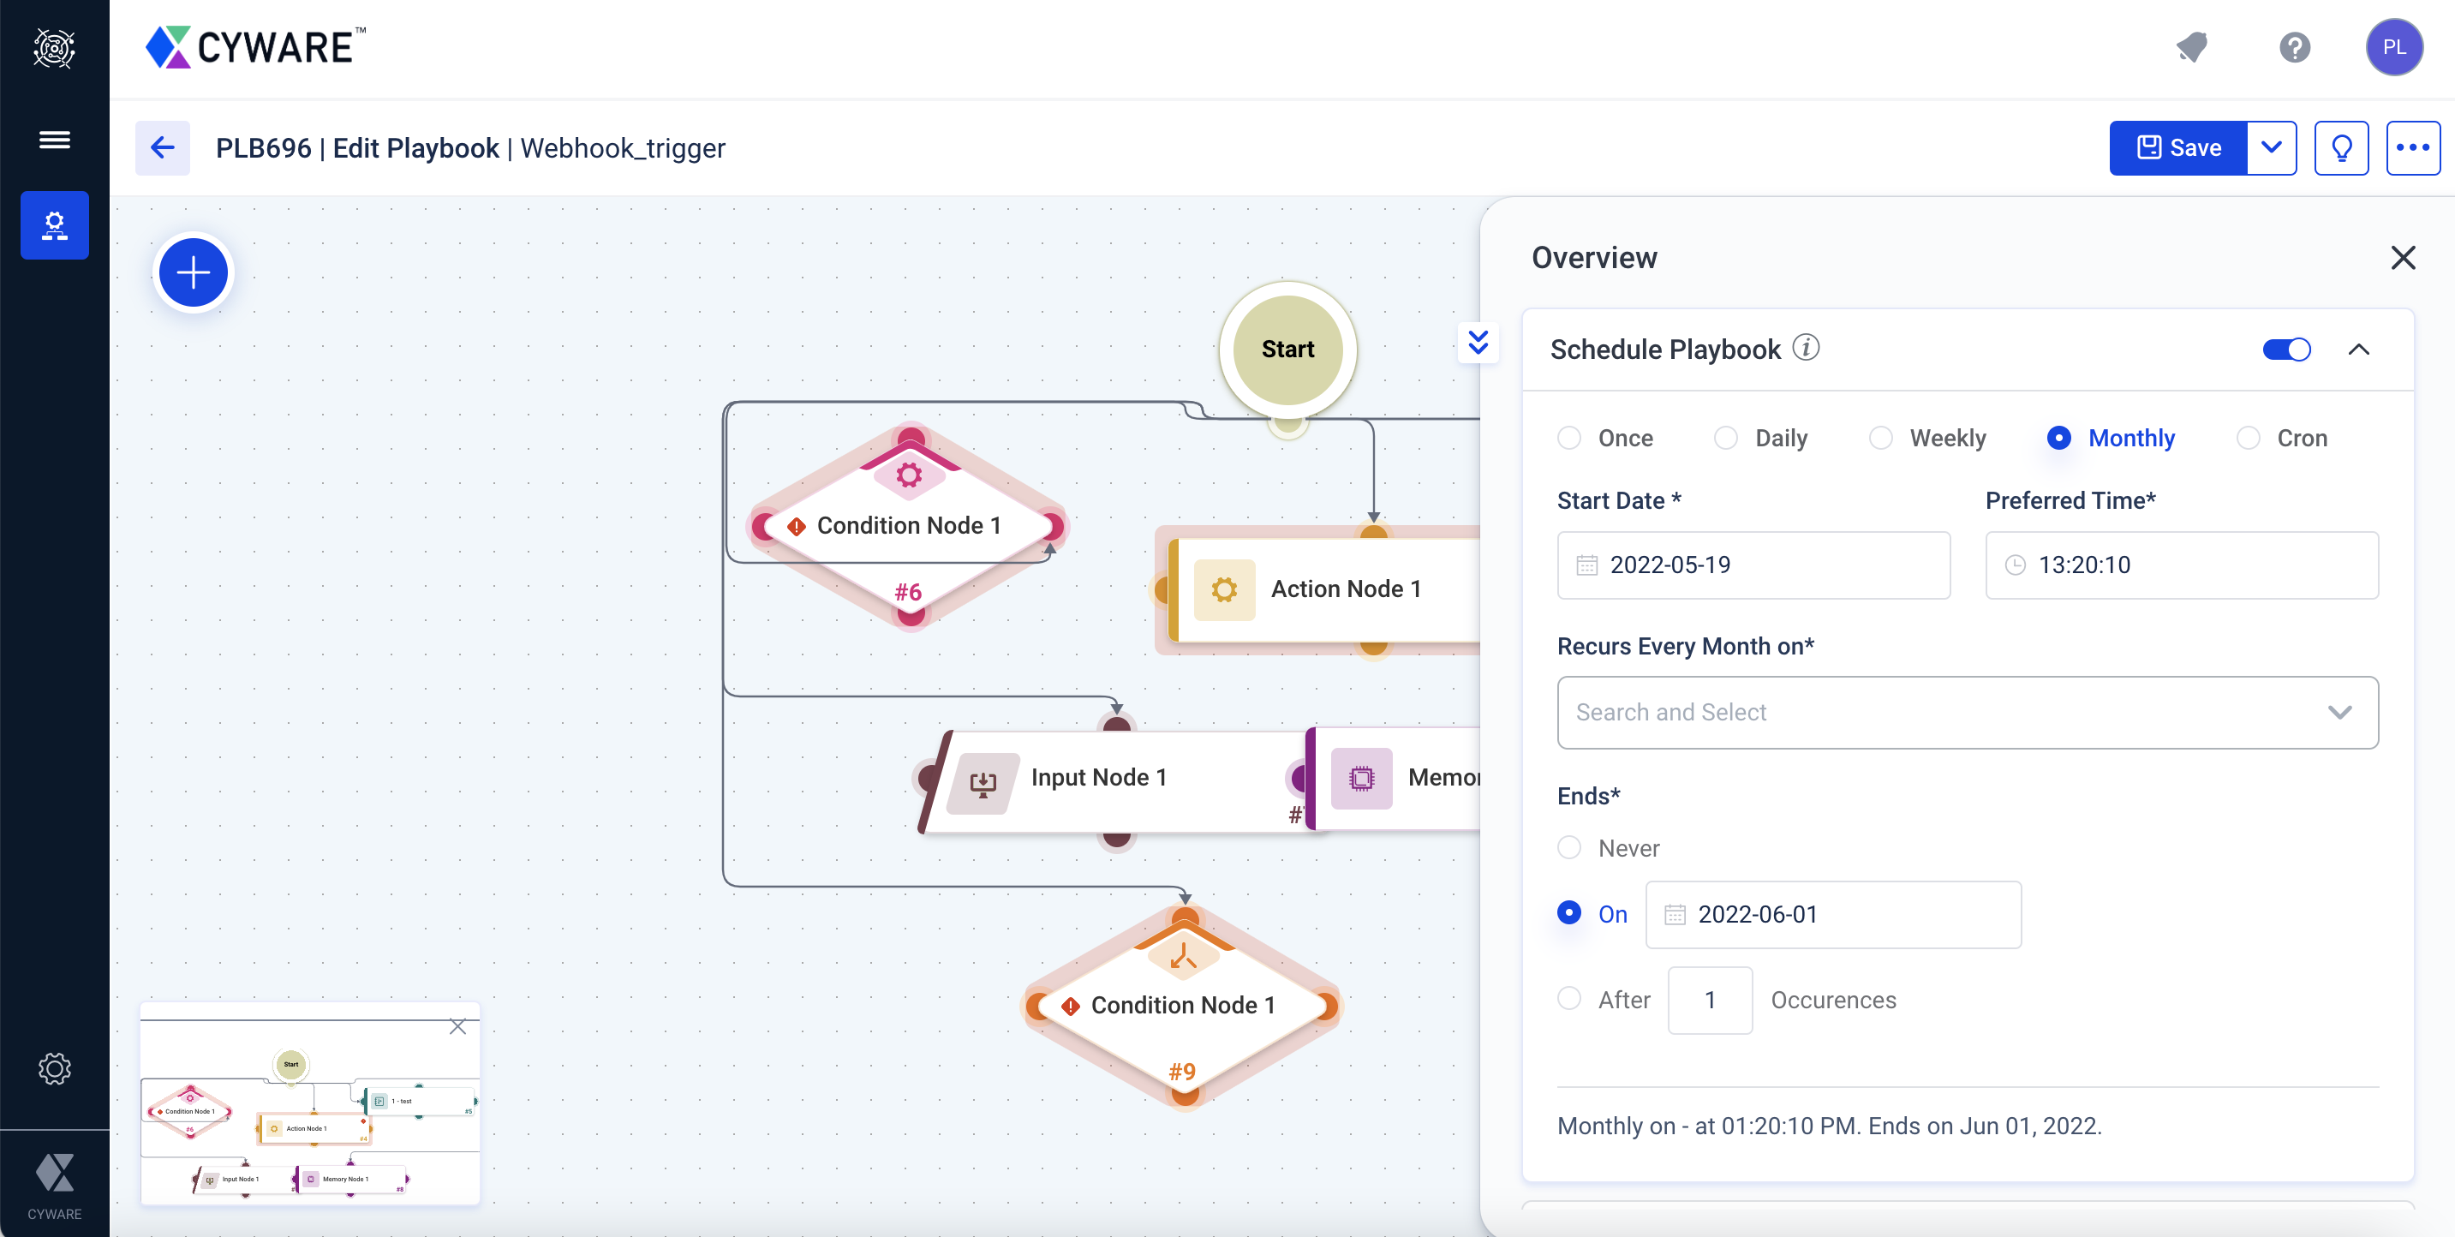The height and width of the screenshot is (1237, 2455).
Task: Click the Start Date input field
Action: (x=1755, y=565)
